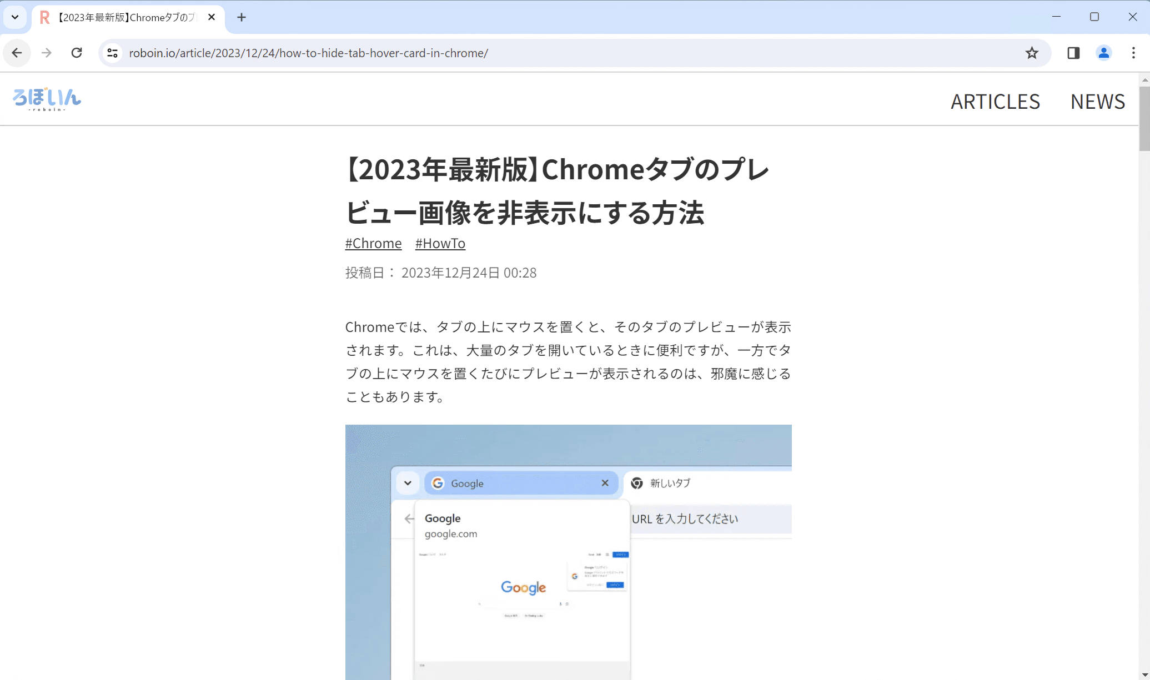This screenshot has width=1150, height=680.
Task: Follow the #Chrome tag link
Action: (x=373, y=243)
